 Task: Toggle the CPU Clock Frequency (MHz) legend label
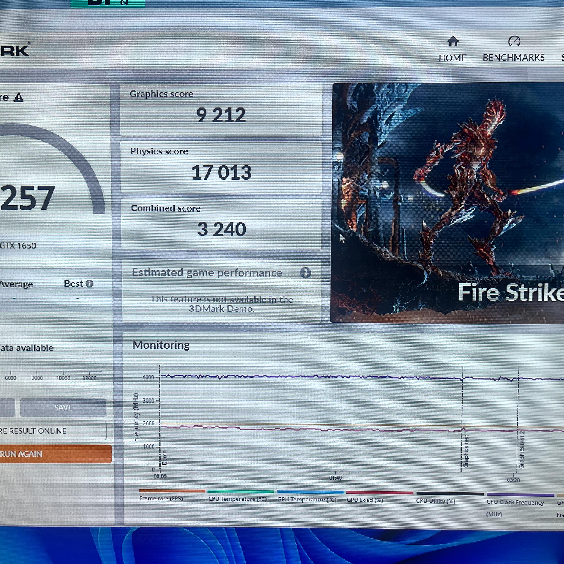click(515, 508)
